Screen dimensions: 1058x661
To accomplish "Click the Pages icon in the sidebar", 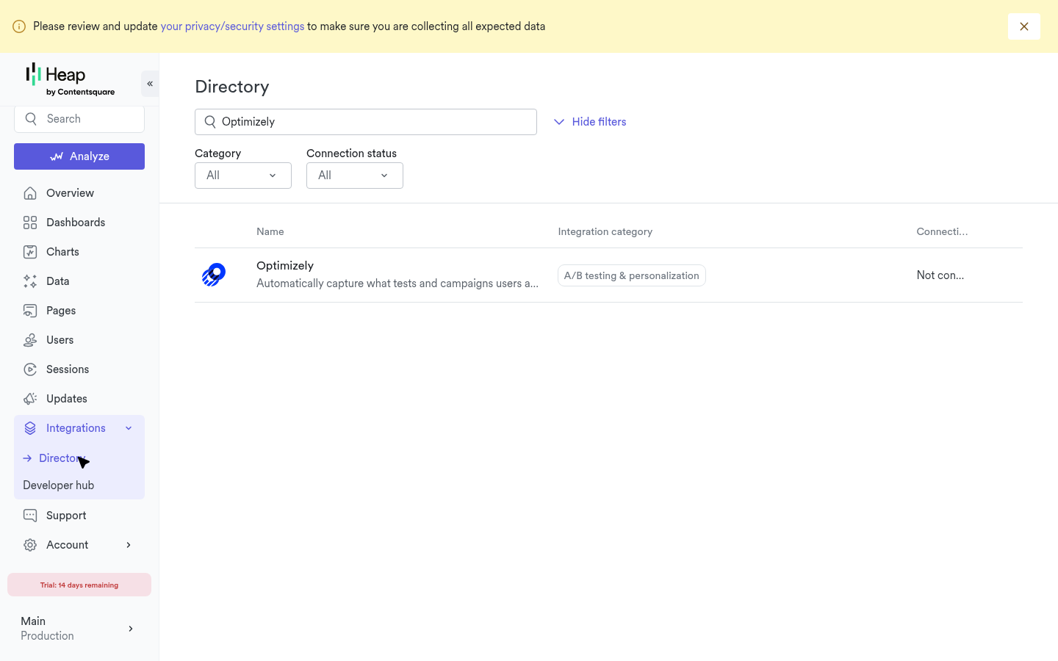I will point(30,311).
